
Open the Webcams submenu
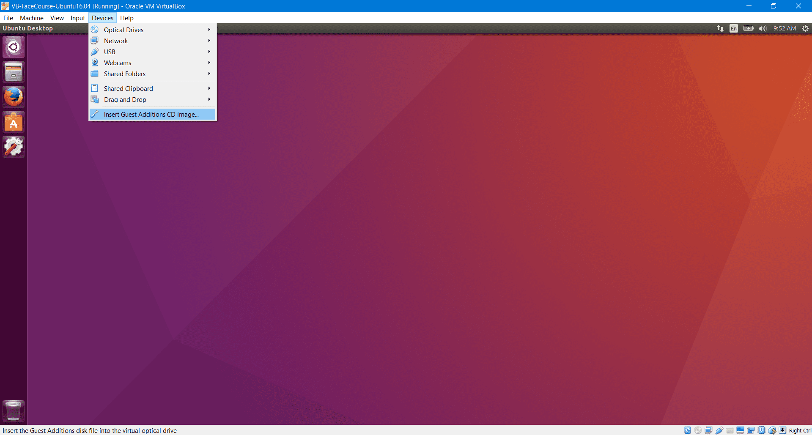[152, 63]
